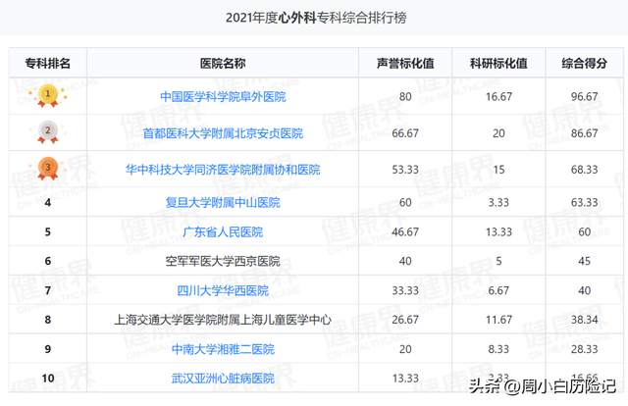This screenshot has height=406, width=628.
Task: Click rank number 8 in ranking column
Action: click(x=48, y=320)
